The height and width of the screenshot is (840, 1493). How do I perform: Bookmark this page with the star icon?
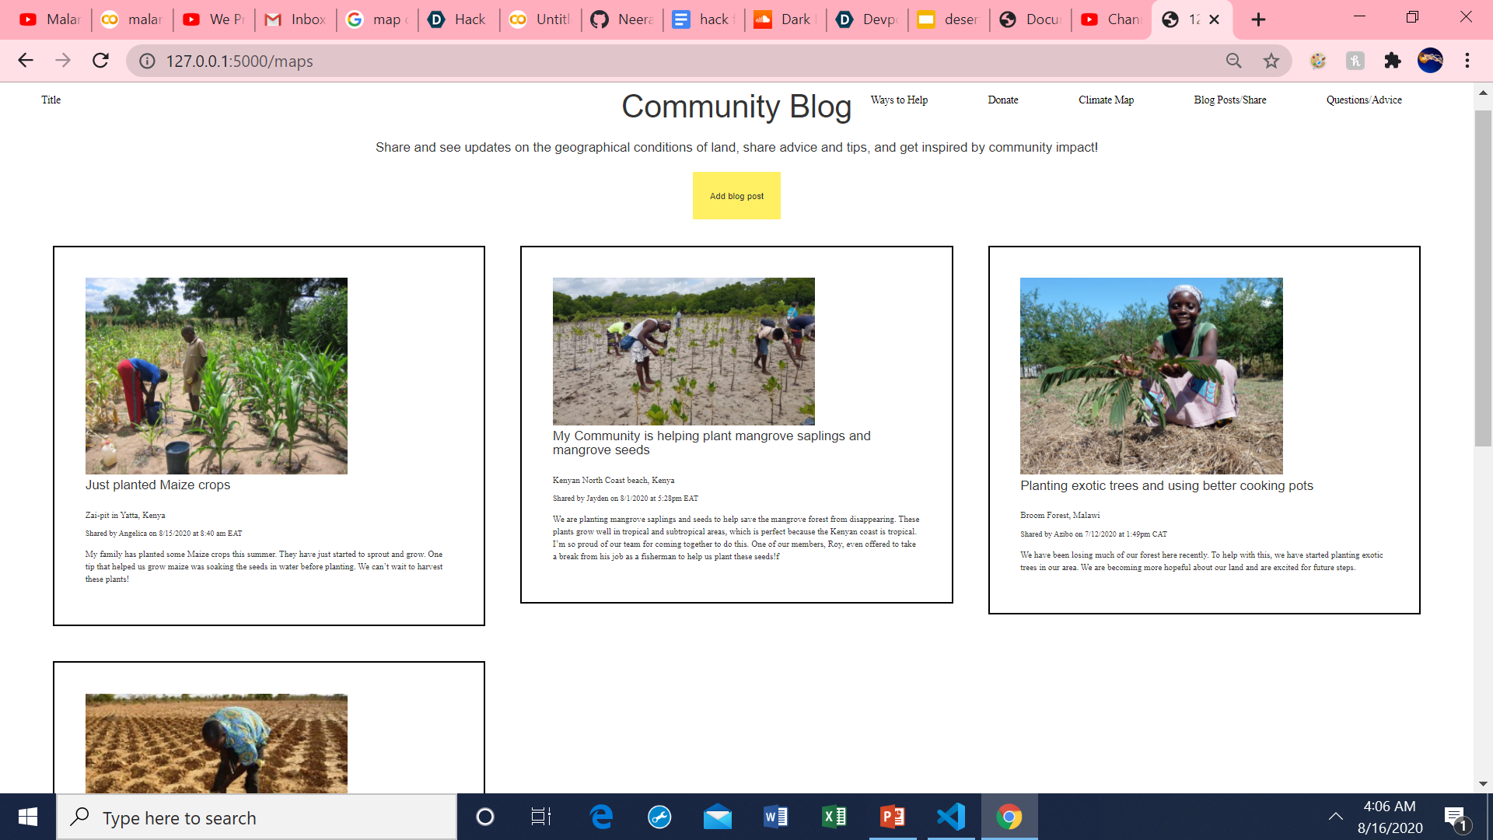pos(1271,61)
